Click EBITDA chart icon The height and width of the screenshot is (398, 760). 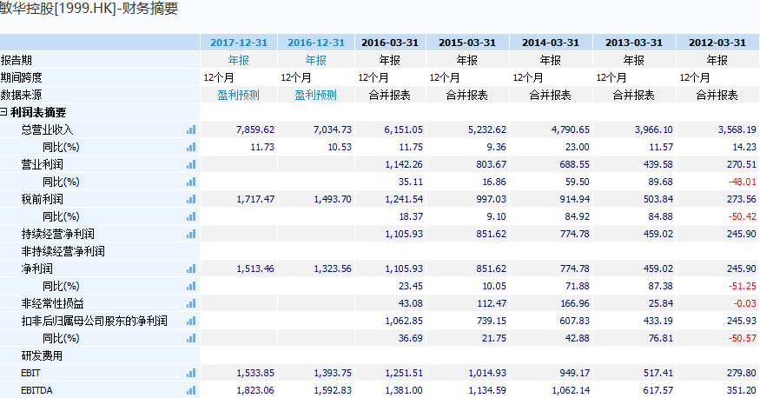pyautogui.click(x=191, y=391)
